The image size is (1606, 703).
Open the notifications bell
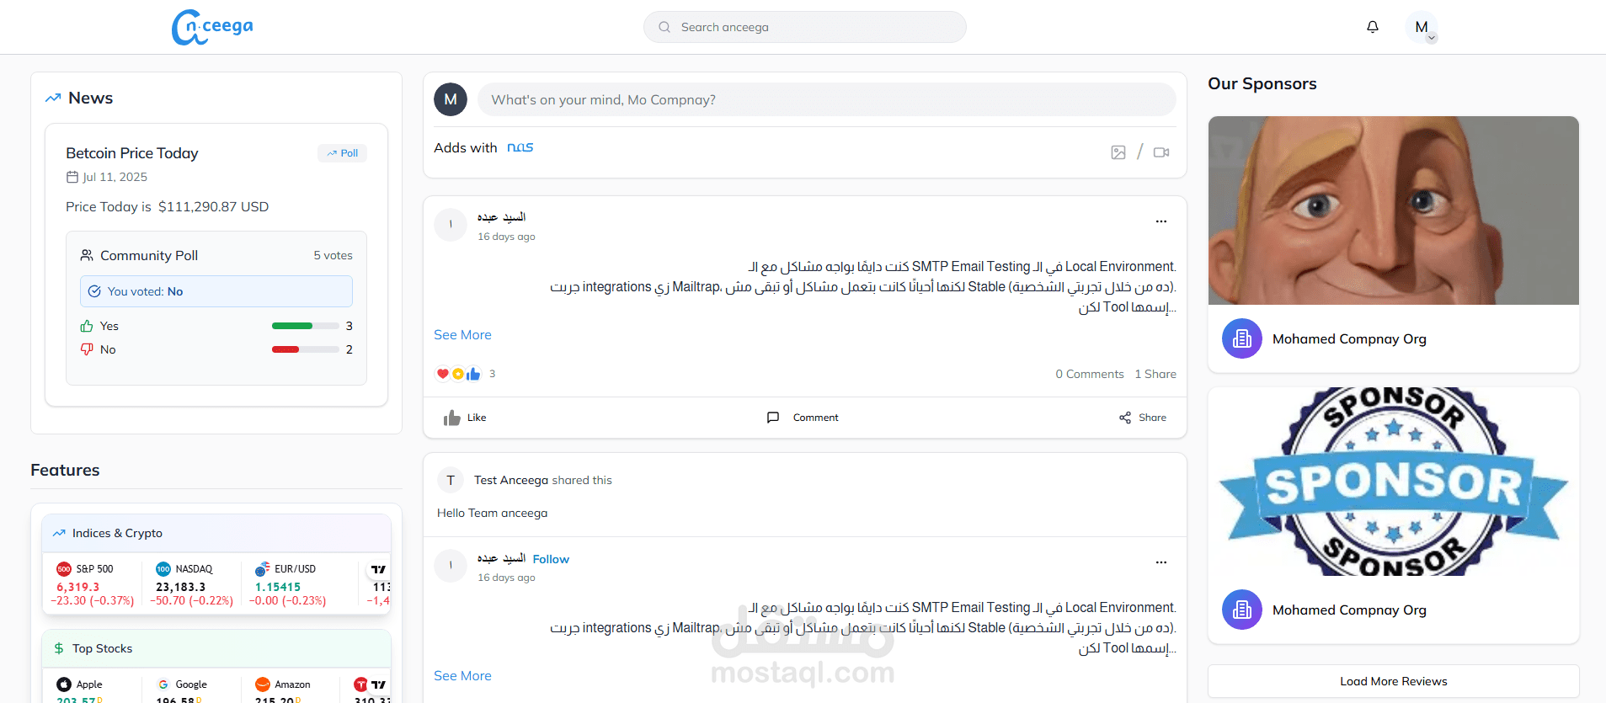(x=1373, y=27)
